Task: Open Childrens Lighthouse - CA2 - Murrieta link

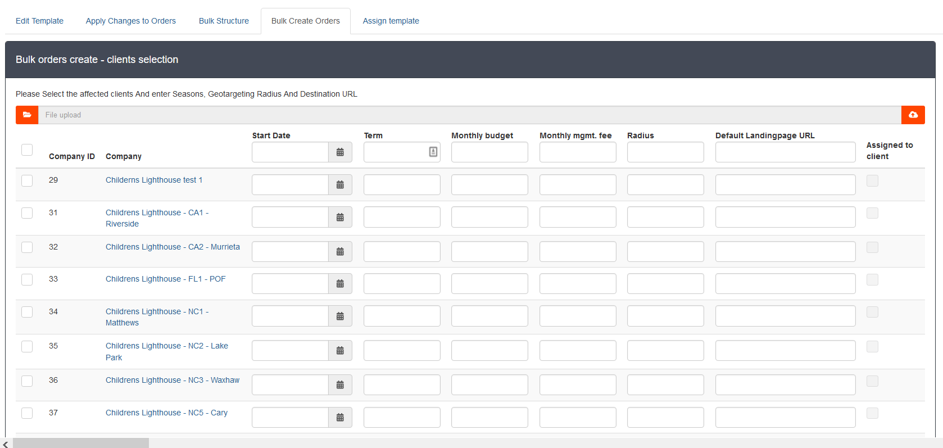Action: 173,247
